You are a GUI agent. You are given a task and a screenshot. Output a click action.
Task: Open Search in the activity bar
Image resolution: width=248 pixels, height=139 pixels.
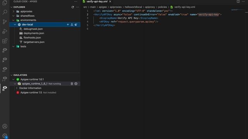[x=5, y=12]
